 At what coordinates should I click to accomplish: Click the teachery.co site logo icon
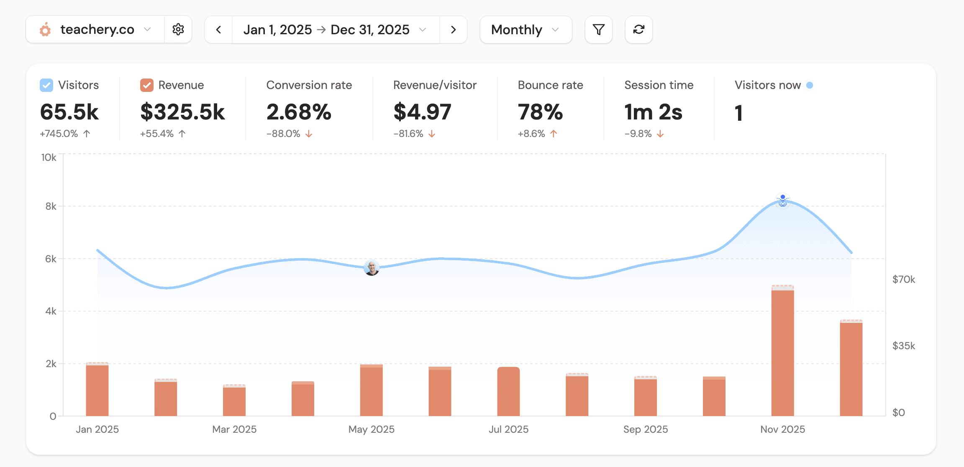coord(45,30)
